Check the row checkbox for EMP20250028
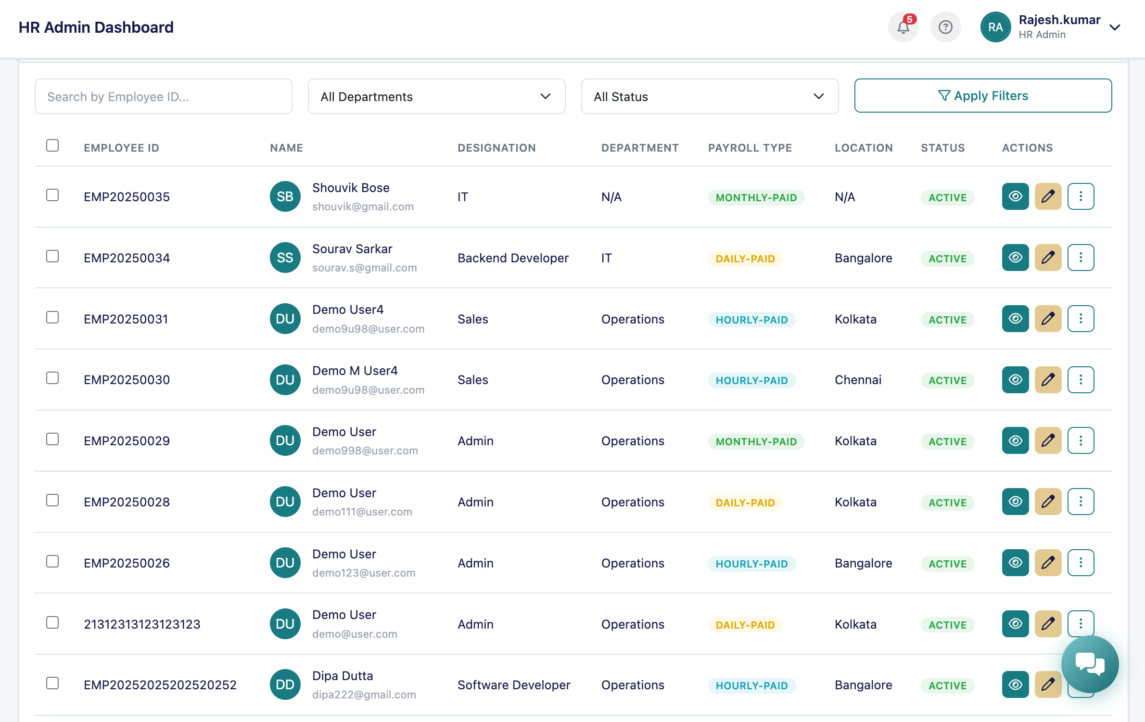 tap(52, 501)
